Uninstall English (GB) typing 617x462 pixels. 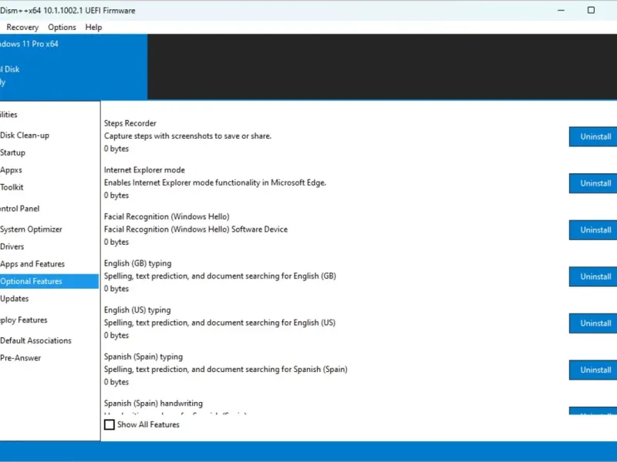(593, 276)
